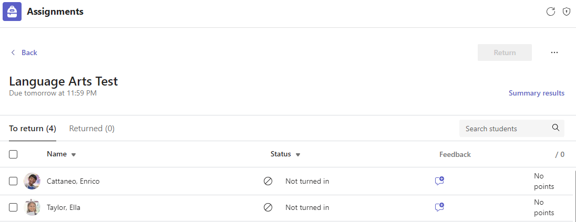The width and height of the screenshot is (576, 222).
Task: Check the box for Taylor, Ella
Action: point(14,207)
